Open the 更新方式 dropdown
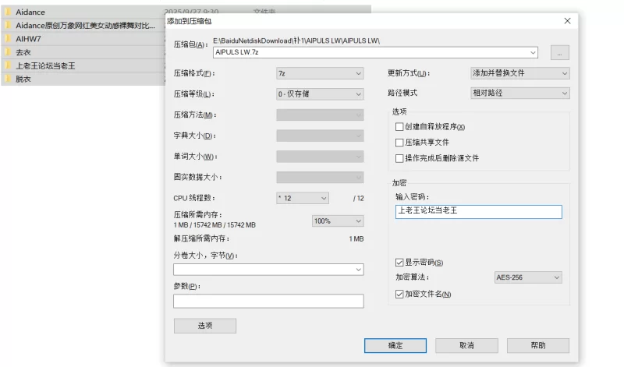The height and width of the screenshot is (367, 624). 519,73
